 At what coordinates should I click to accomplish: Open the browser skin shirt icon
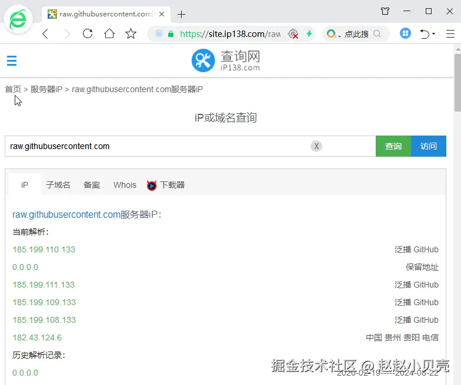coord(385,12)
